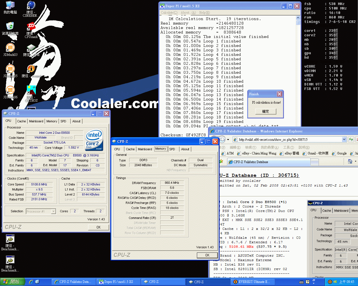Screen dimensions: 358x286
Task: Open the Gmail - 收件匣 favorites link
Action: [315, 153]
